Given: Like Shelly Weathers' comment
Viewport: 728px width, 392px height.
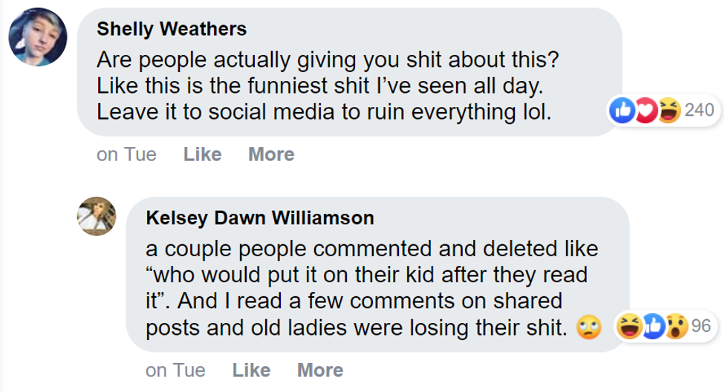Looking at the screenshot, I should [202, 154].
